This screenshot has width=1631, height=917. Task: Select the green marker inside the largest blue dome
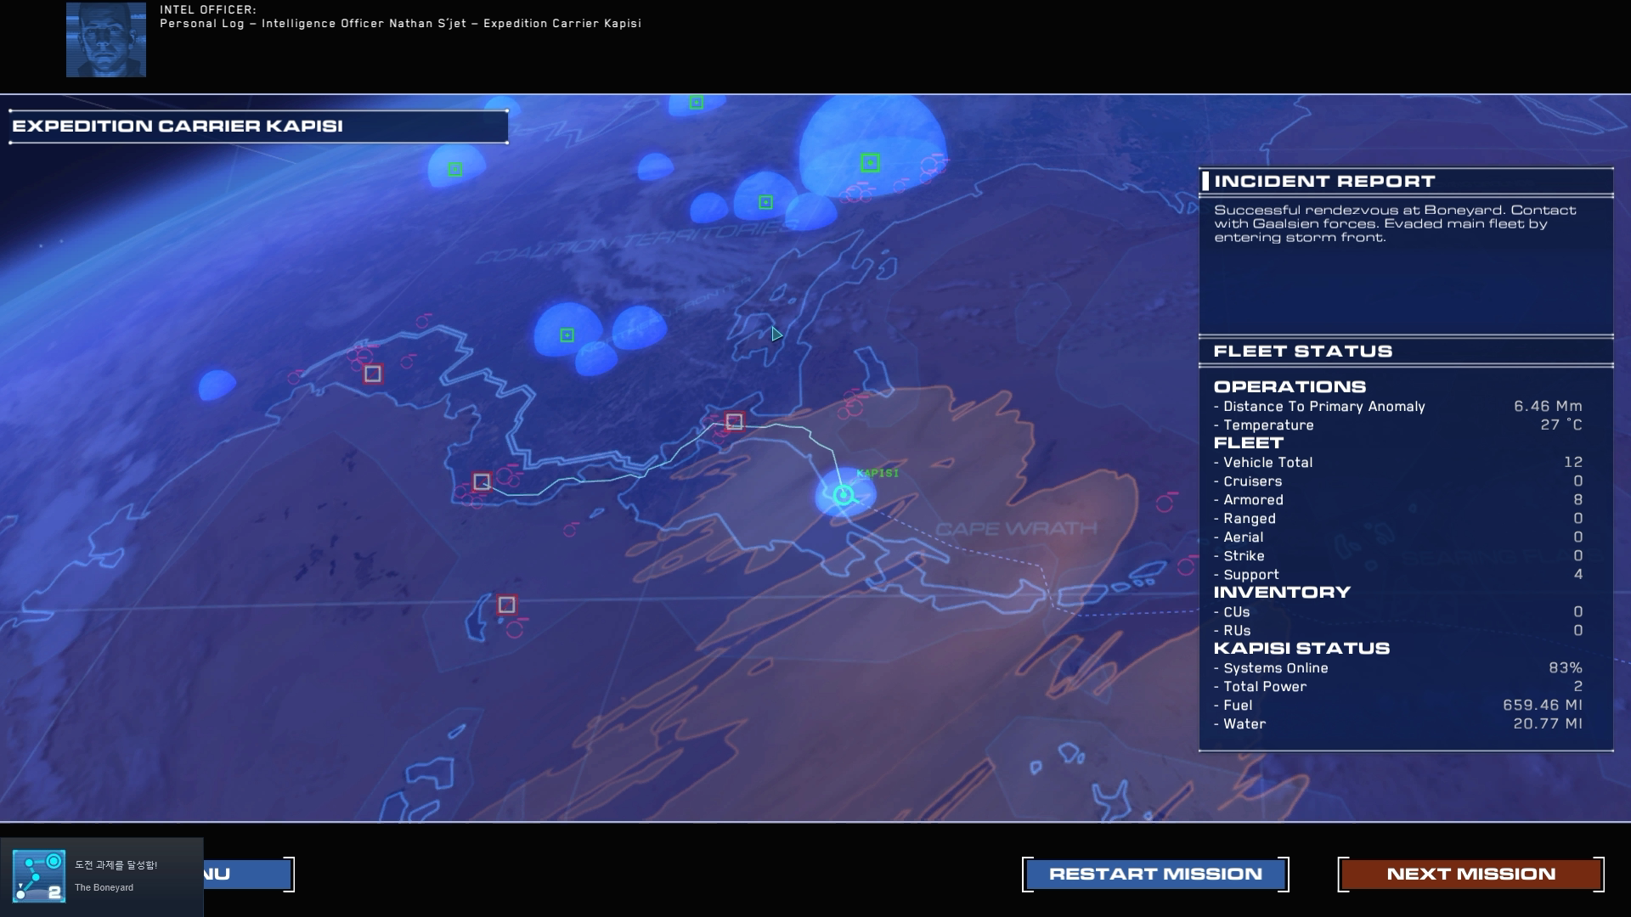click(x=869, y=163)
